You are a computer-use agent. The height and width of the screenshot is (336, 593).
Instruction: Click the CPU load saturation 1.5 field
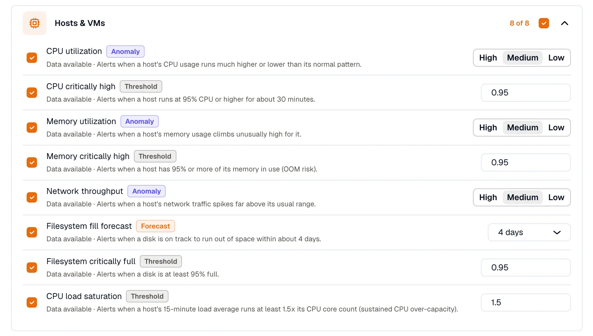526,302
